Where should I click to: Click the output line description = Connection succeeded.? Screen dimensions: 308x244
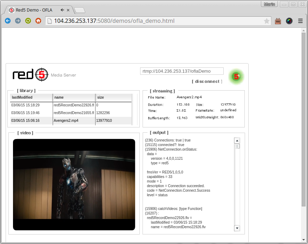pyautogui.click(x=176, y=186)
